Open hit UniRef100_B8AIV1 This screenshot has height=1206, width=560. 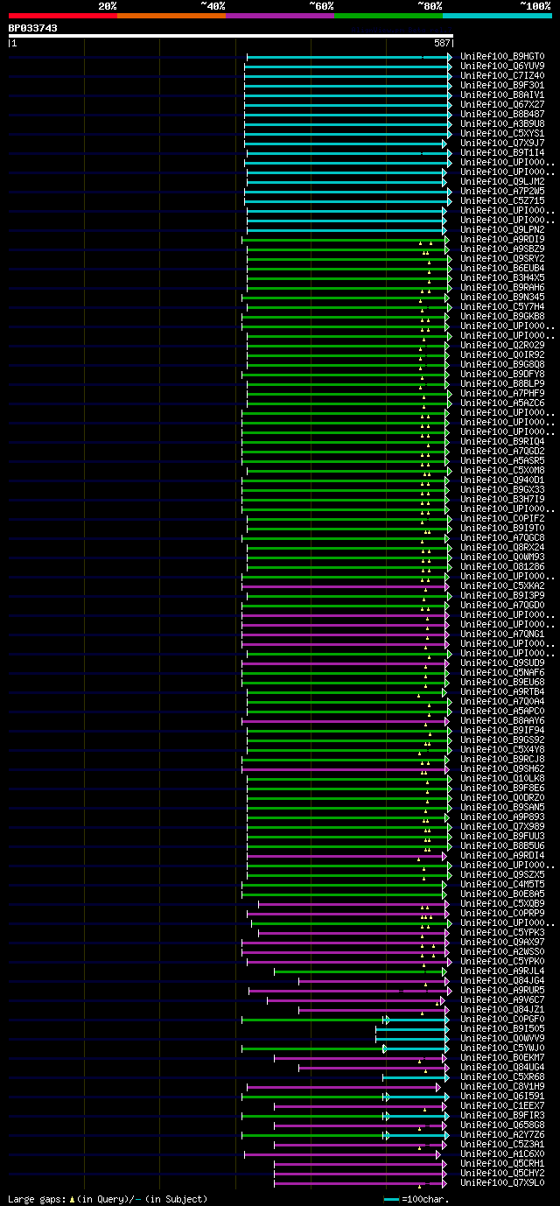(501, 95)
